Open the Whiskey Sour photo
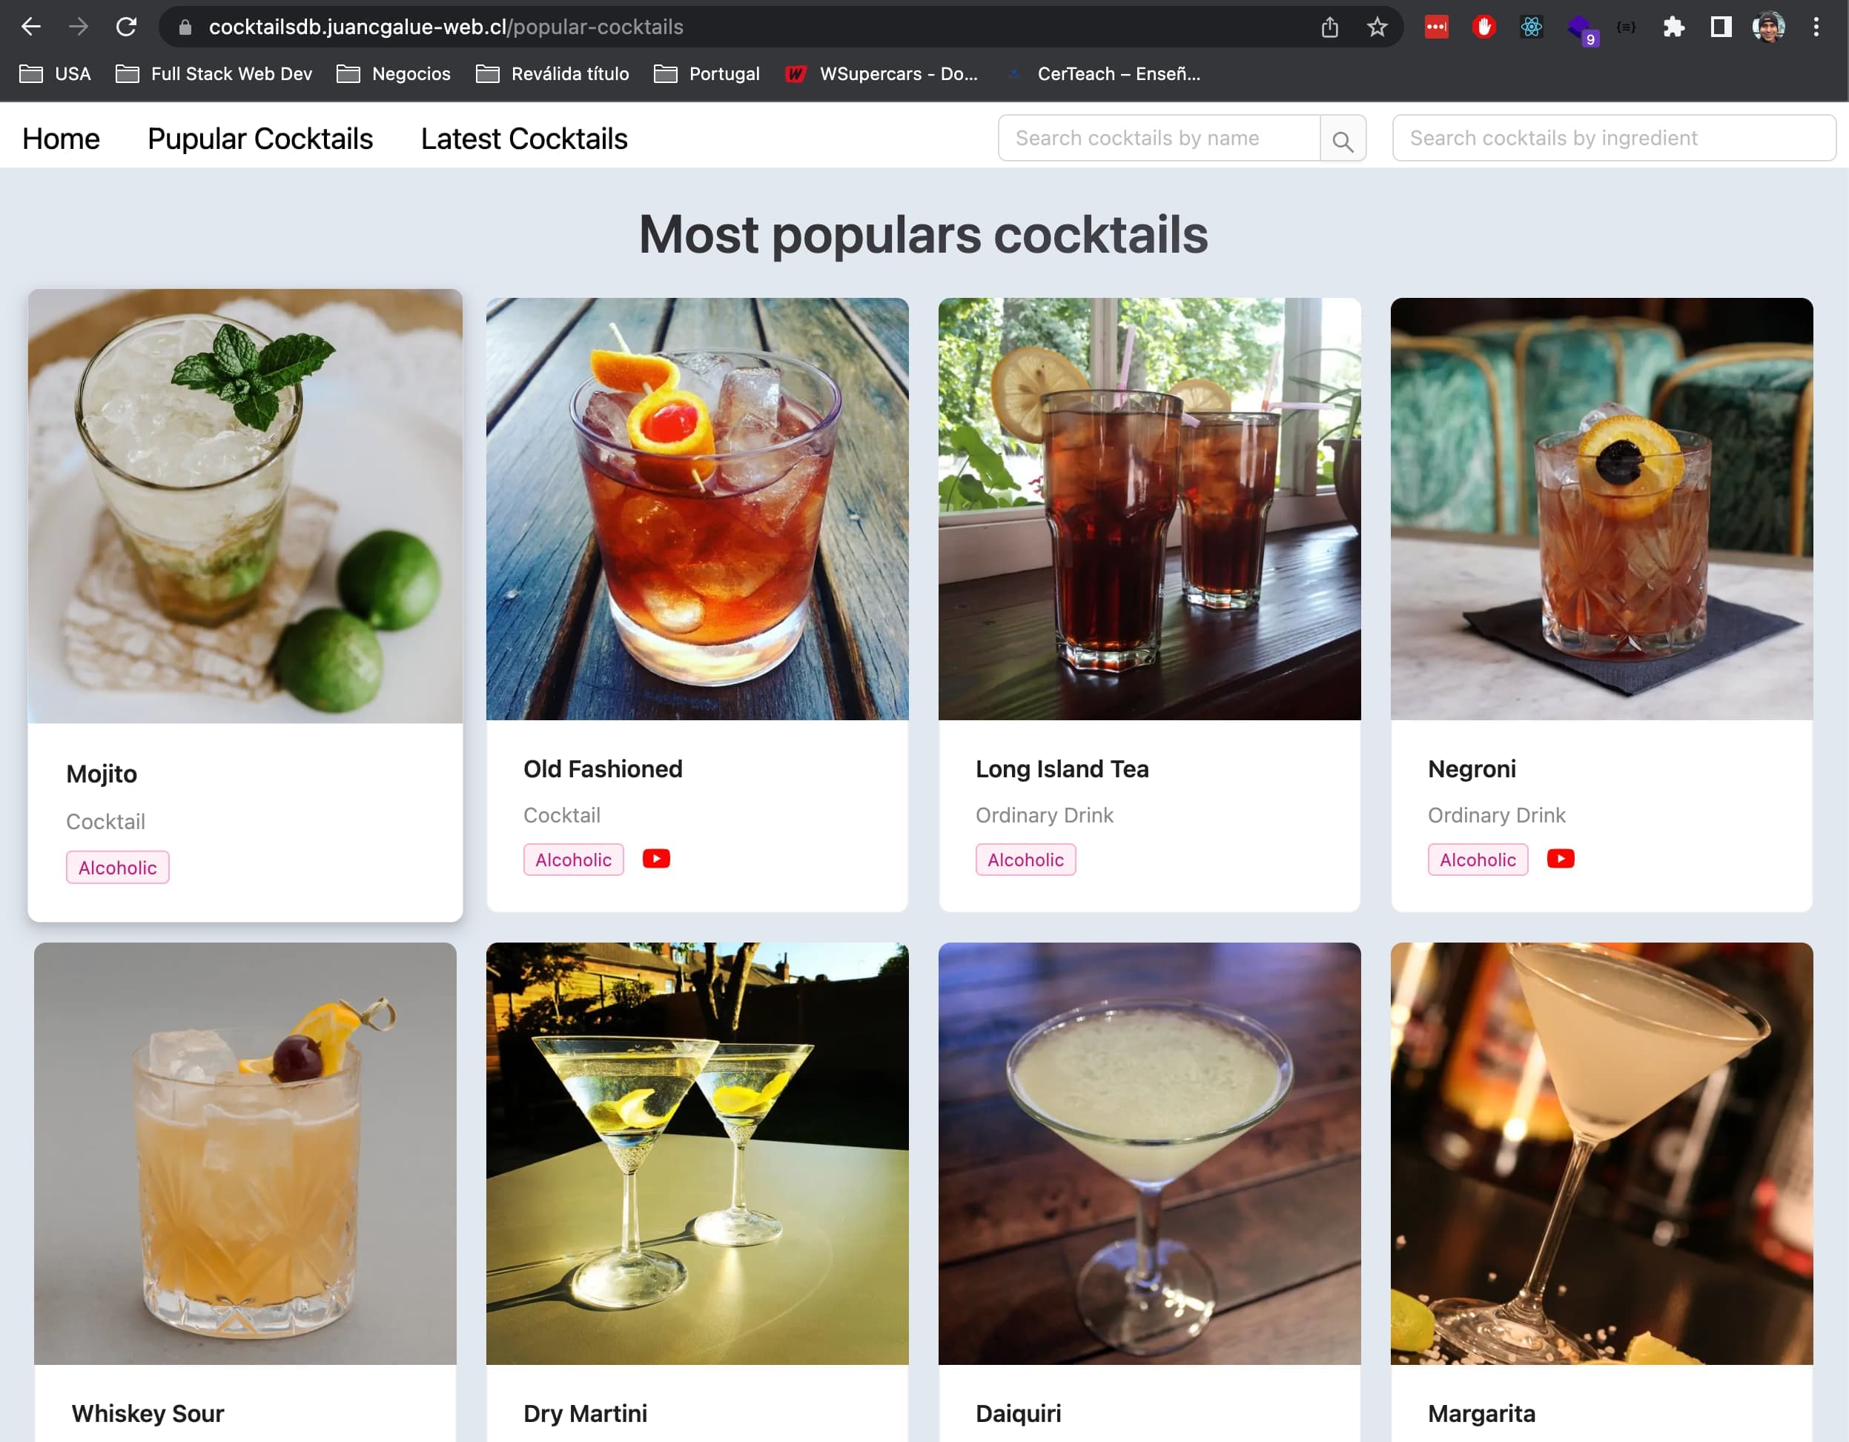Image resolution: width=1849 pixels, height=1442 pixels. point(245,1154)
